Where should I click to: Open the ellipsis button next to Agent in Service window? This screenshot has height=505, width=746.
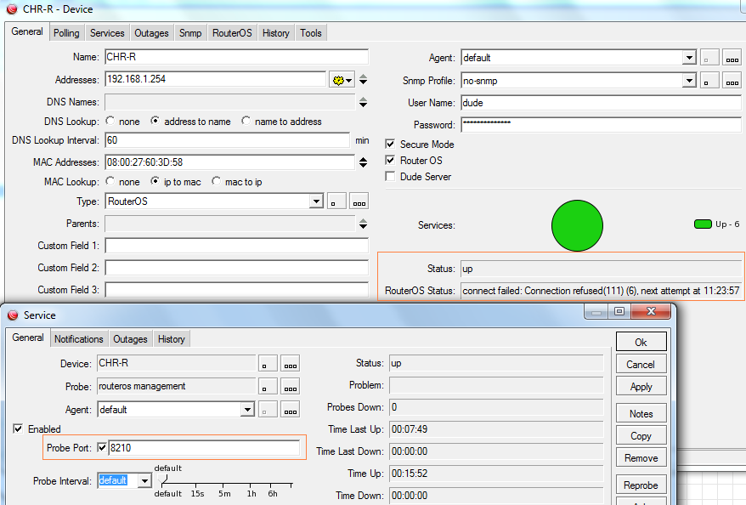click(x=291, y=410)
